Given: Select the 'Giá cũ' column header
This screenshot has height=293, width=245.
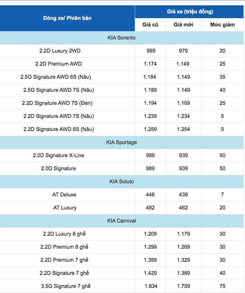Looking at the screenshot, I should coord(150,25).
